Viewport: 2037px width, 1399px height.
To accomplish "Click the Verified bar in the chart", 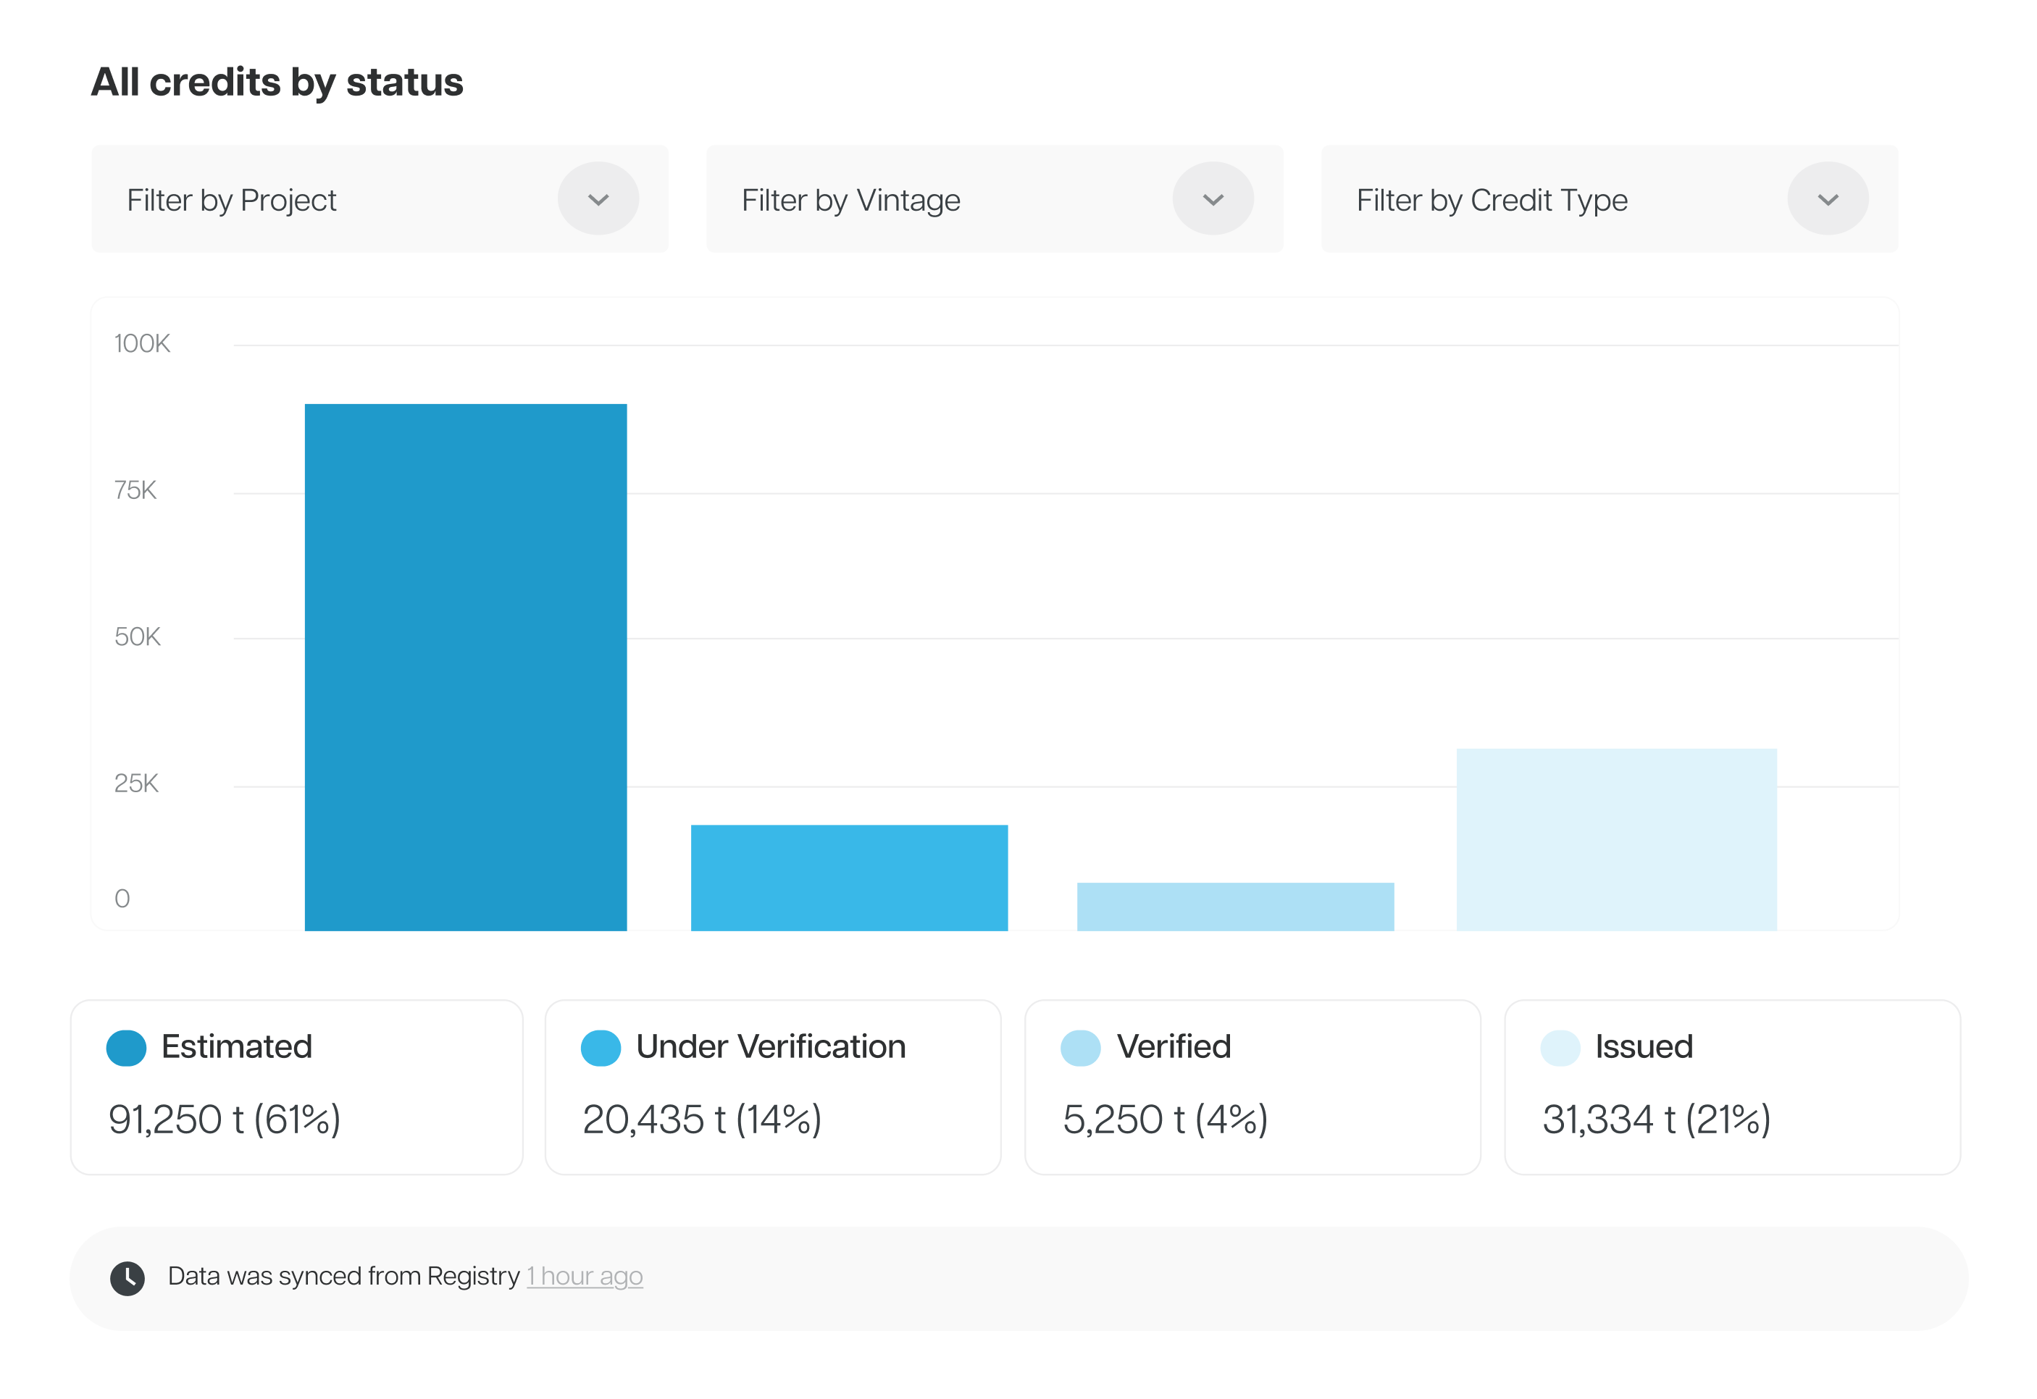I will [x=1234, y=907].
